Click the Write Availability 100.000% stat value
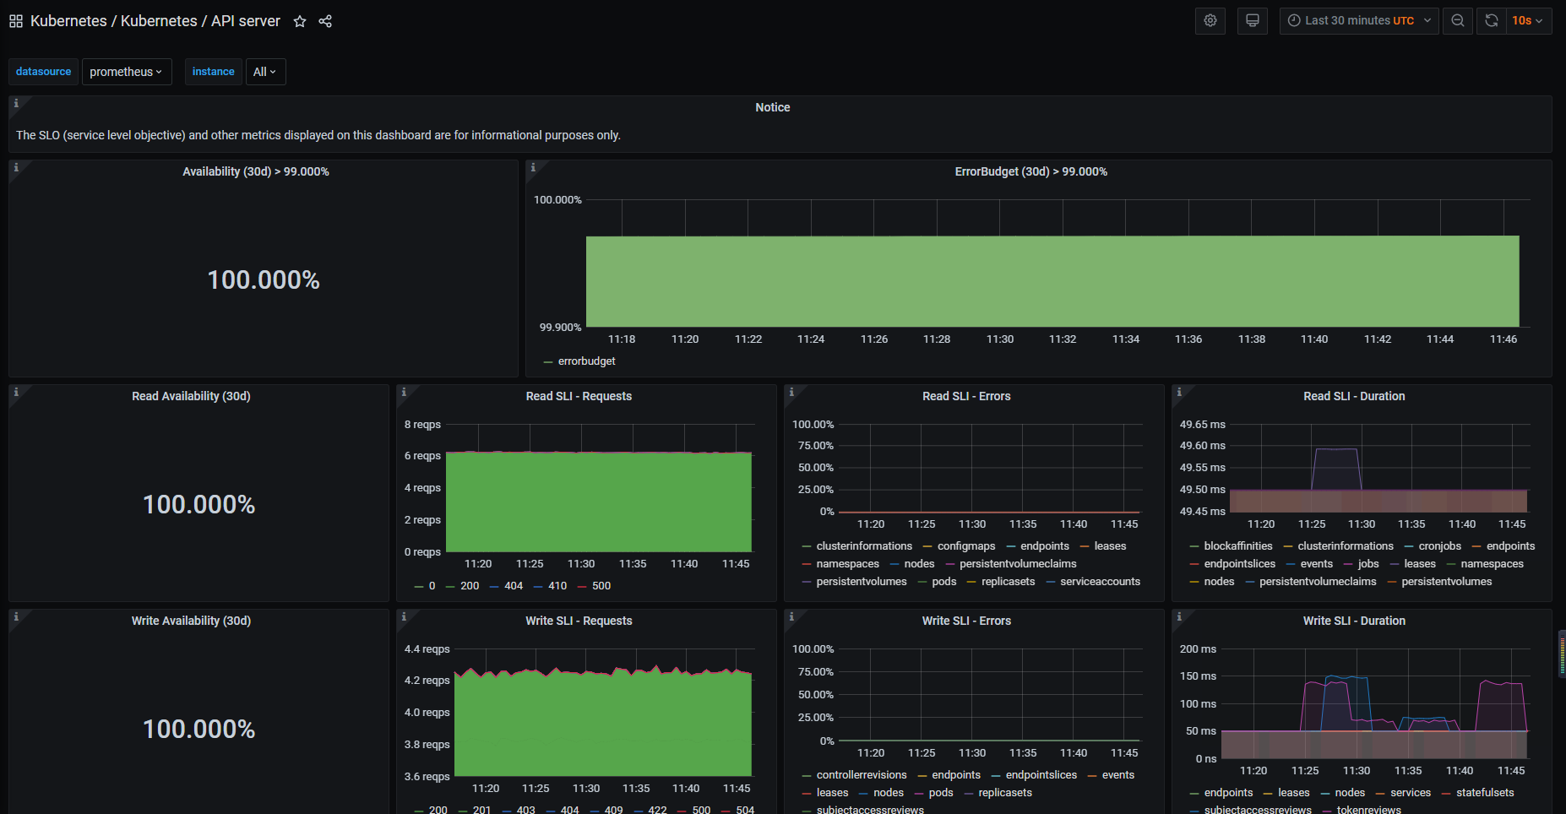The width and height of the screenshot is (1566, 814). pos(199,729)
